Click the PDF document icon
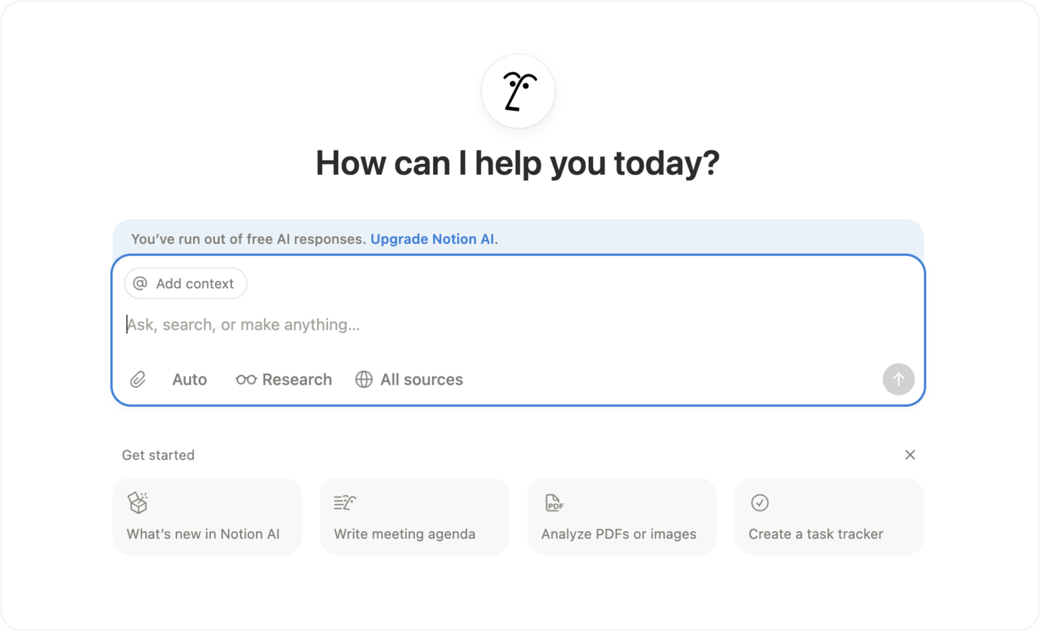 [554, 503]
